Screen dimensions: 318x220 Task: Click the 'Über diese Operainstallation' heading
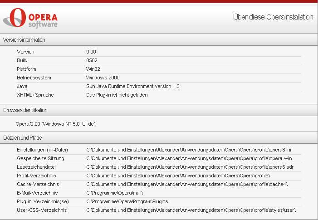pyautogui.click(x=273, y=17)
